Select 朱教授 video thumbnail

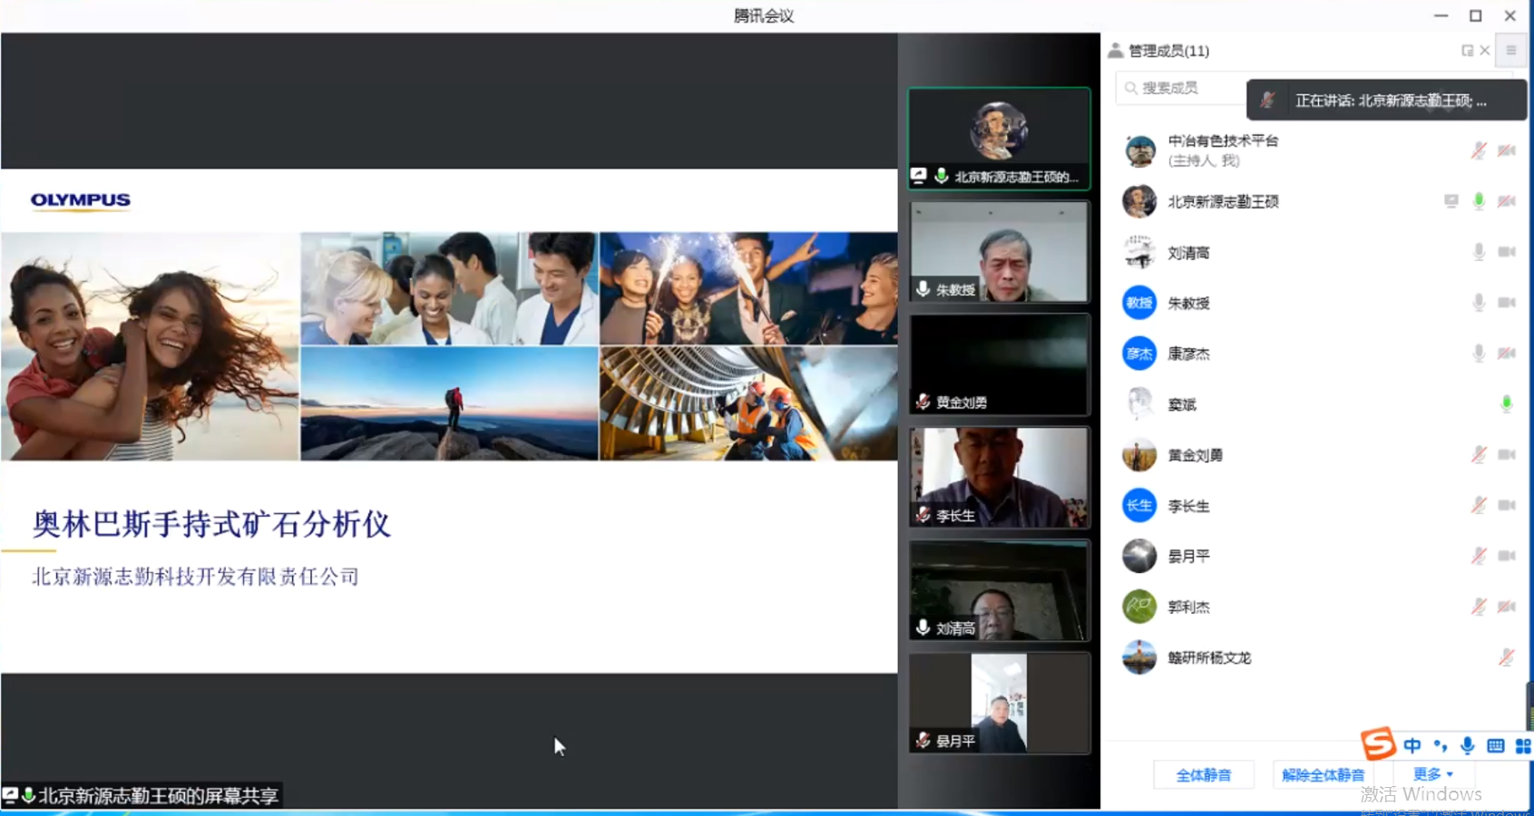click(999, 251)
